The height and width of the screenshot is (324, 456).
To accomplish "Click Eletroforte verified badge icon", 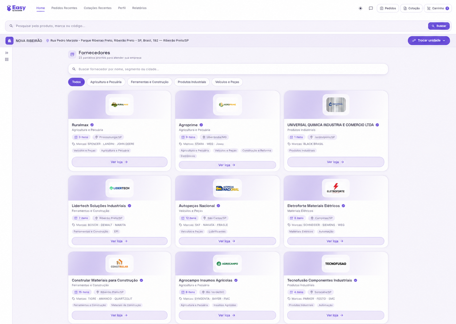I will click(343, 206).
